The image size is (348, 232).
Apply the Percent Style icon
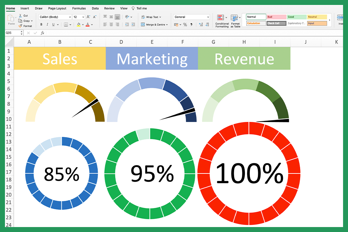(185, 24)
